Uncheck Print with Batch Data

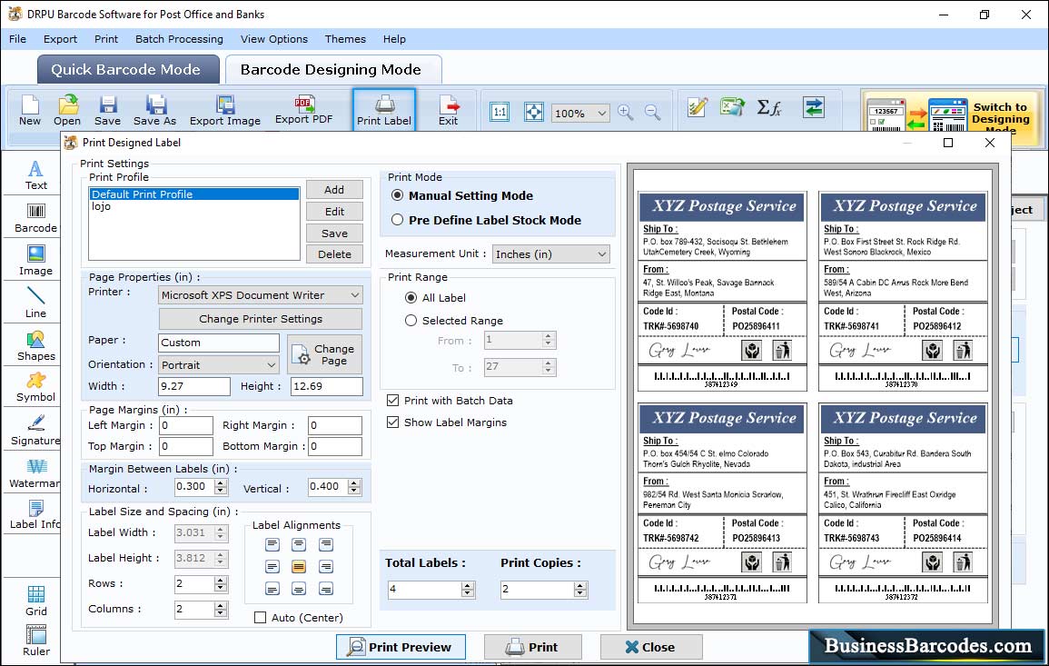[x=392, y=401]
